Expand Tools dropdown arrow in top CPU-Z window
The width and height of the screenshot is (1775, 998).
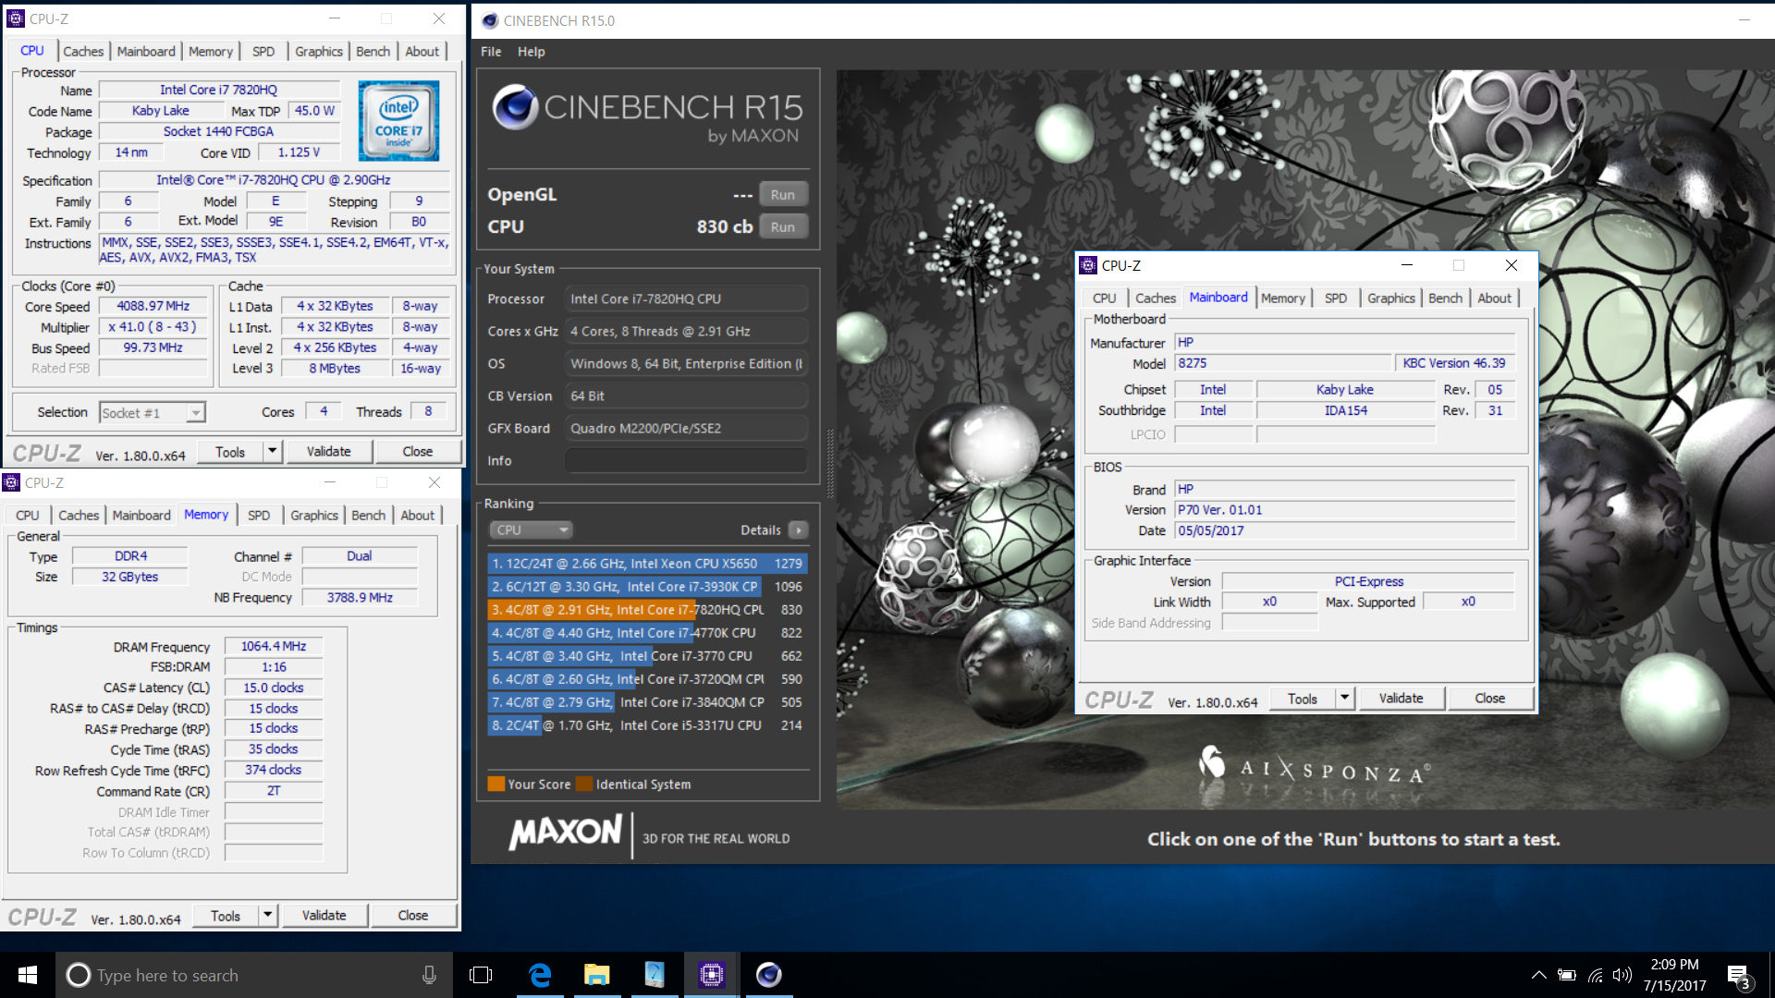click(x=272, y=451)
